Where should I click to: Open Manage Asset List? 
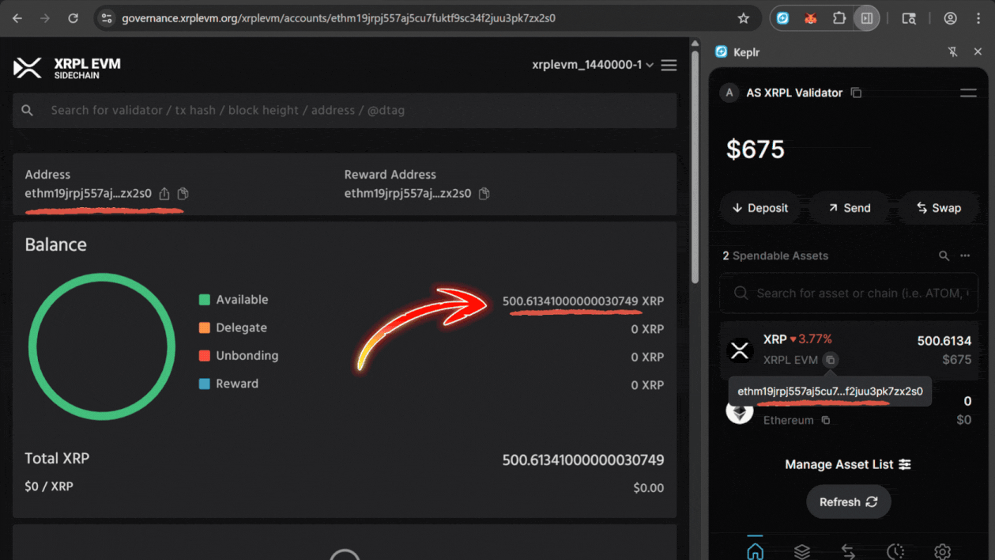click(848, 464)
